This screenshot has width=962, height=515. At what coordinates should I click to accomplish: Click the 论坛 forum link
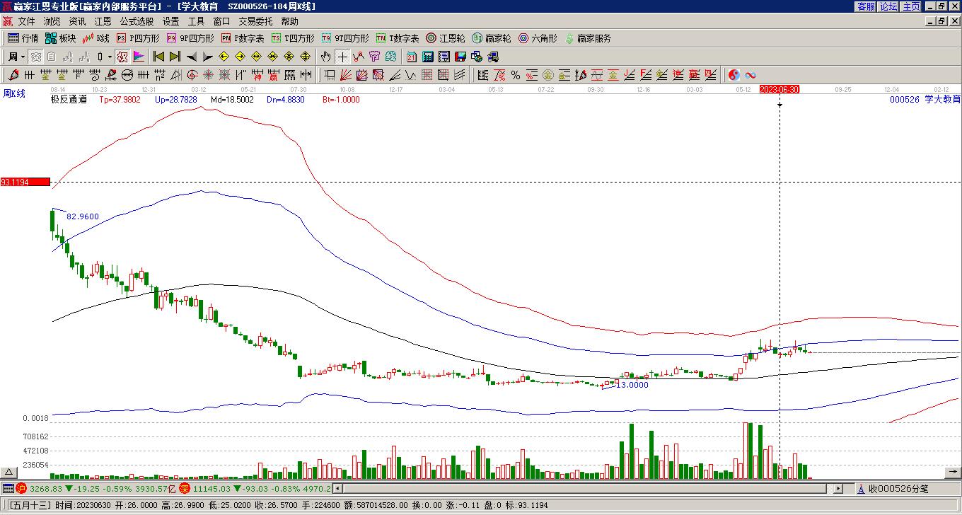tap(888, 6)
